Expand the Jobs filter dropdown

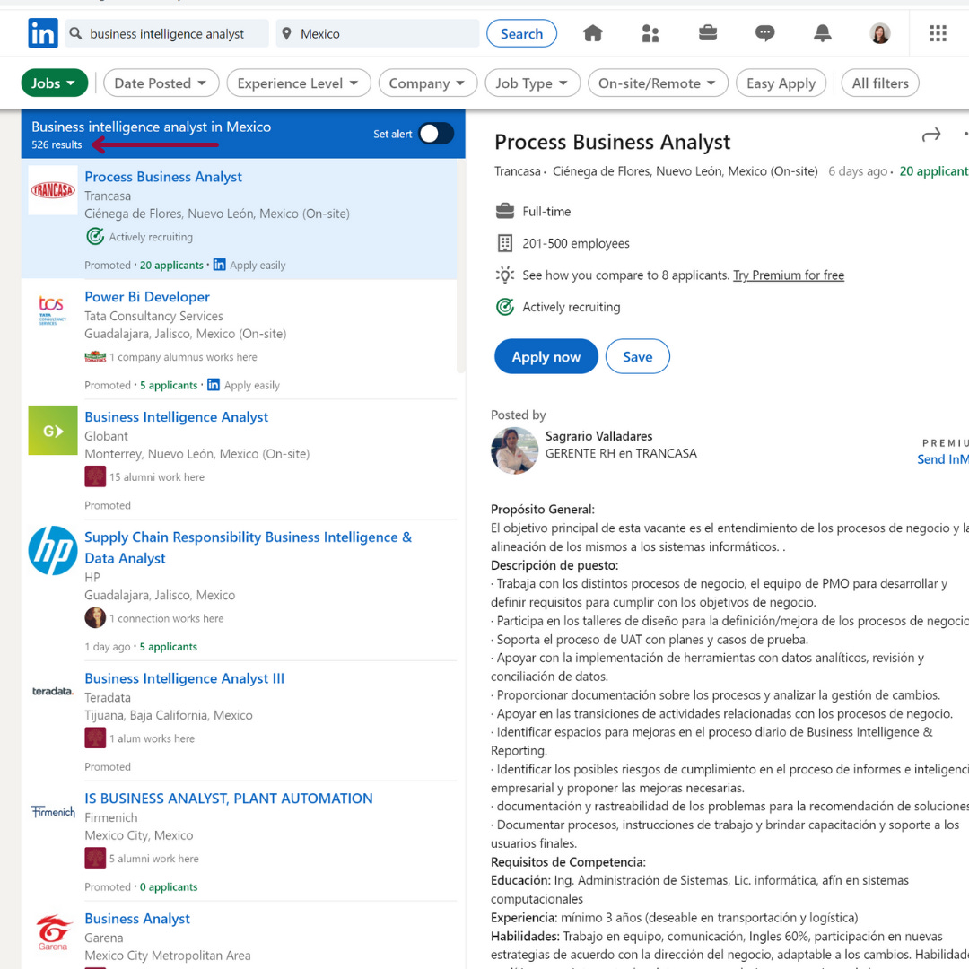(x=55, y=83)
